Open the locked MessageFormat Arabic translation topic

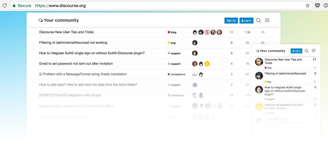[x=85, y=74]
